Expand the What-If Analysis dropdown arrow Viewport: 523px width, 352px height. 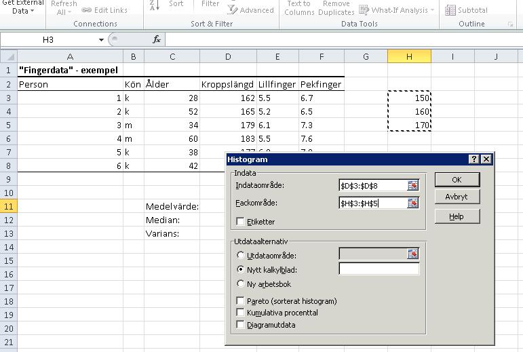point(433,10)
